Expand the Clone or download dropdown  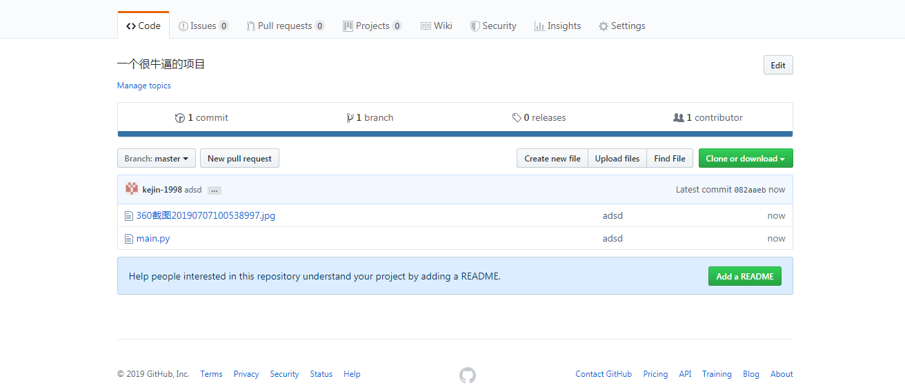click(746, 158)
